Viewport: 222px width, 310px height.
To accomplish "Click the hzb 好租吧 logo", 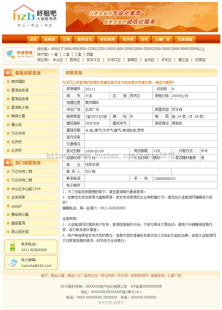I will point(35,16).
